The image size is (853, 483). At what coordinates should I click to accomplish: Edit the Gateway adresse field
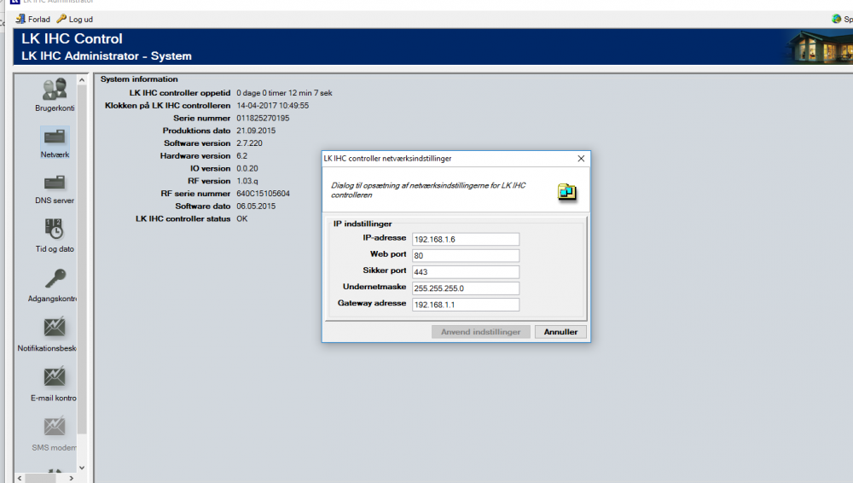tap(465, 305)
